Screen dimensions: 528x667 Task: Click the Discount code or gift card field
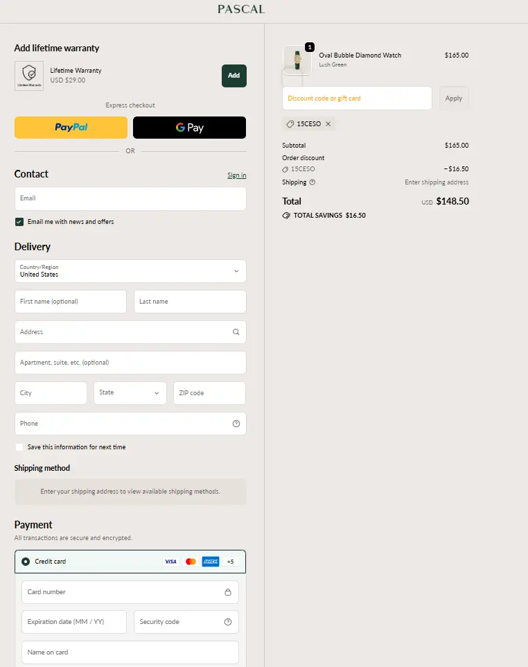coord(357,98)
